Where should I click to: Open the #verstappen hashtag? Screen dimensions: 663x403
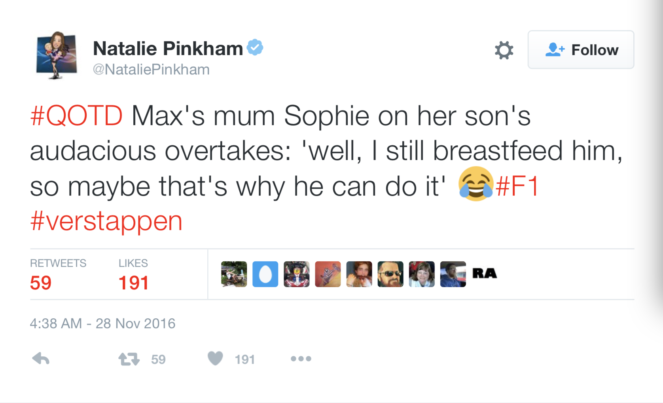tap(106, 221)
